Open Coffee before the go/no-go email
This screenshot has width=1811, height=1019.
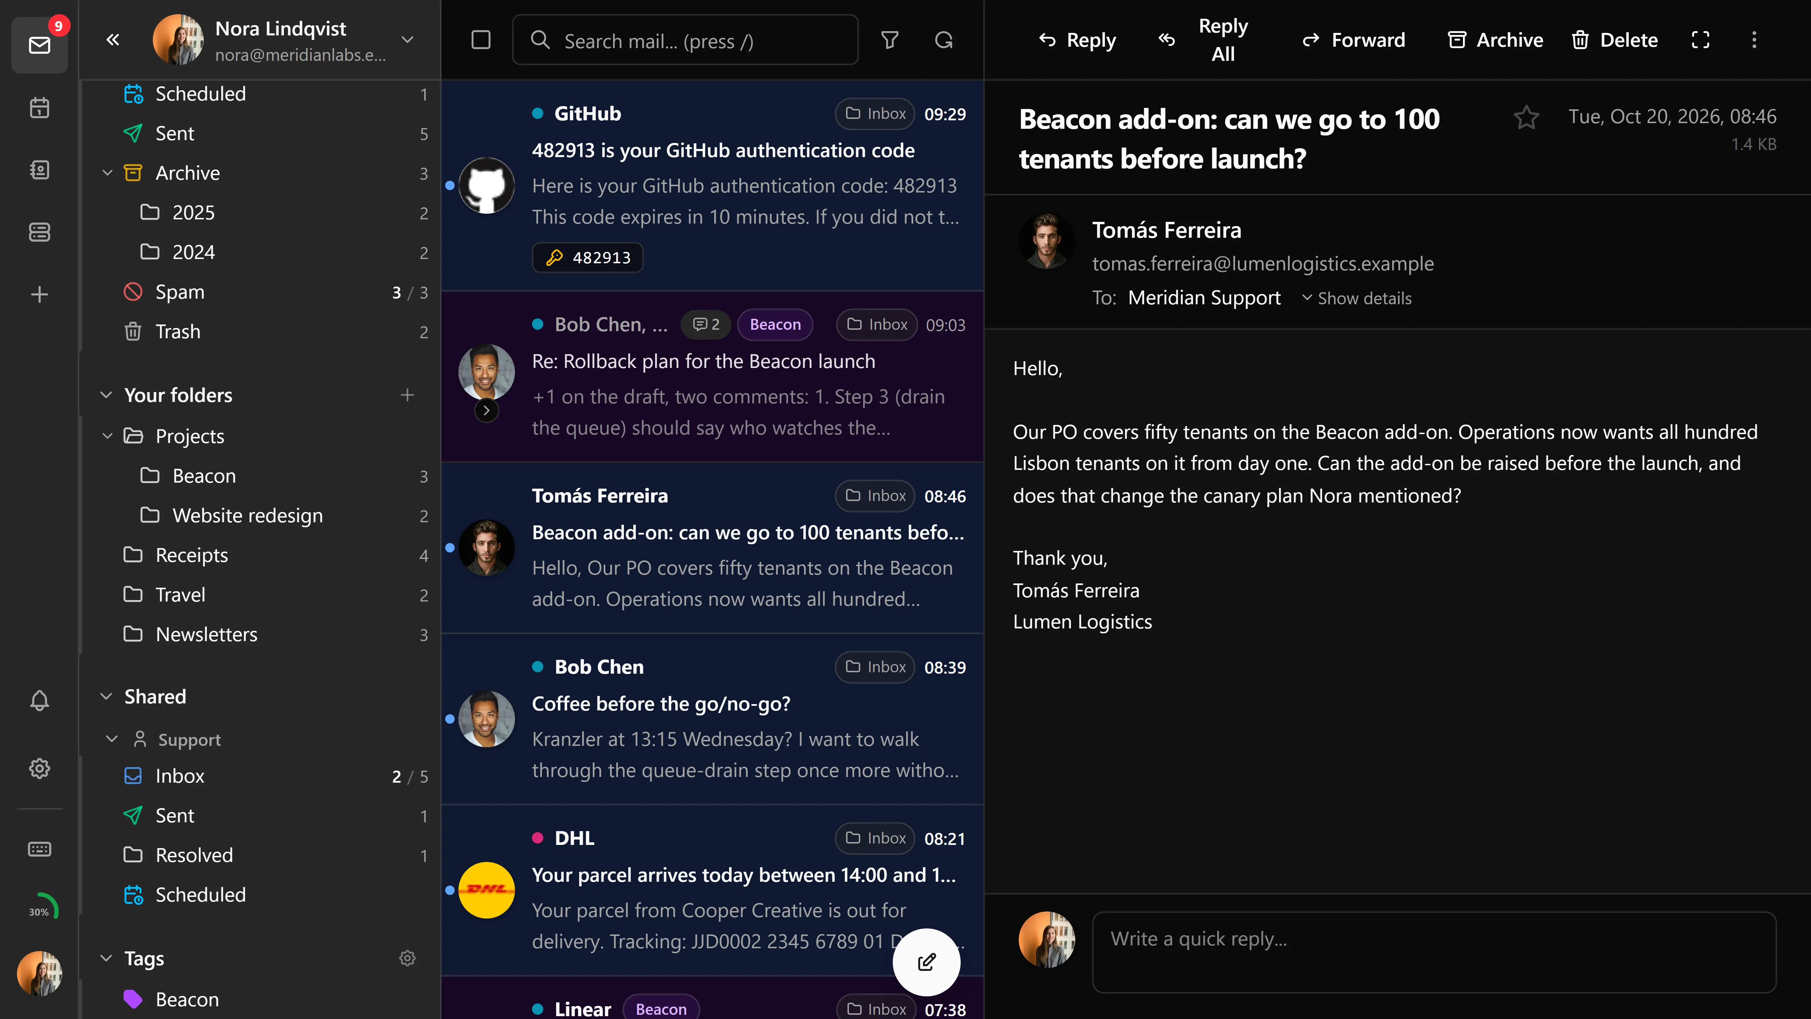click(x=712, y=719)
